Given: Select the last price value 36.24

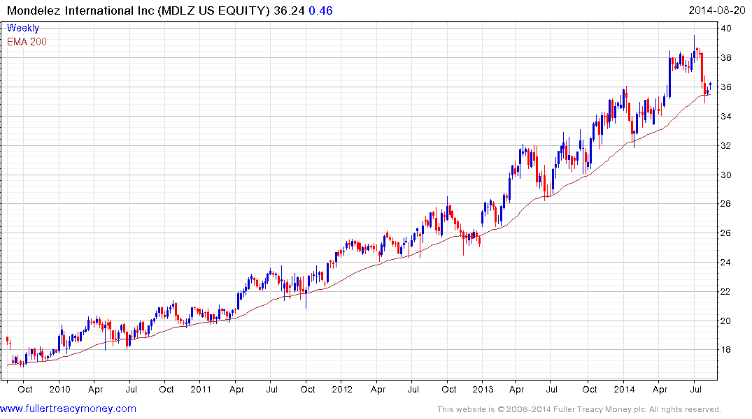Looking at the screenshot, I should point(289,10).
